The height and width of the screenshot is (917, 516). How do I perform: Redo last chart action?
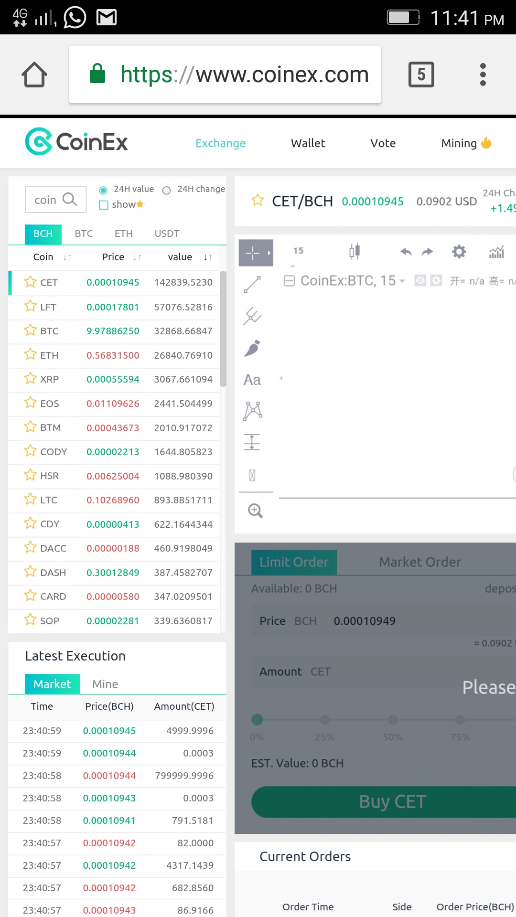pyautogui.click(x=428, y=252)
